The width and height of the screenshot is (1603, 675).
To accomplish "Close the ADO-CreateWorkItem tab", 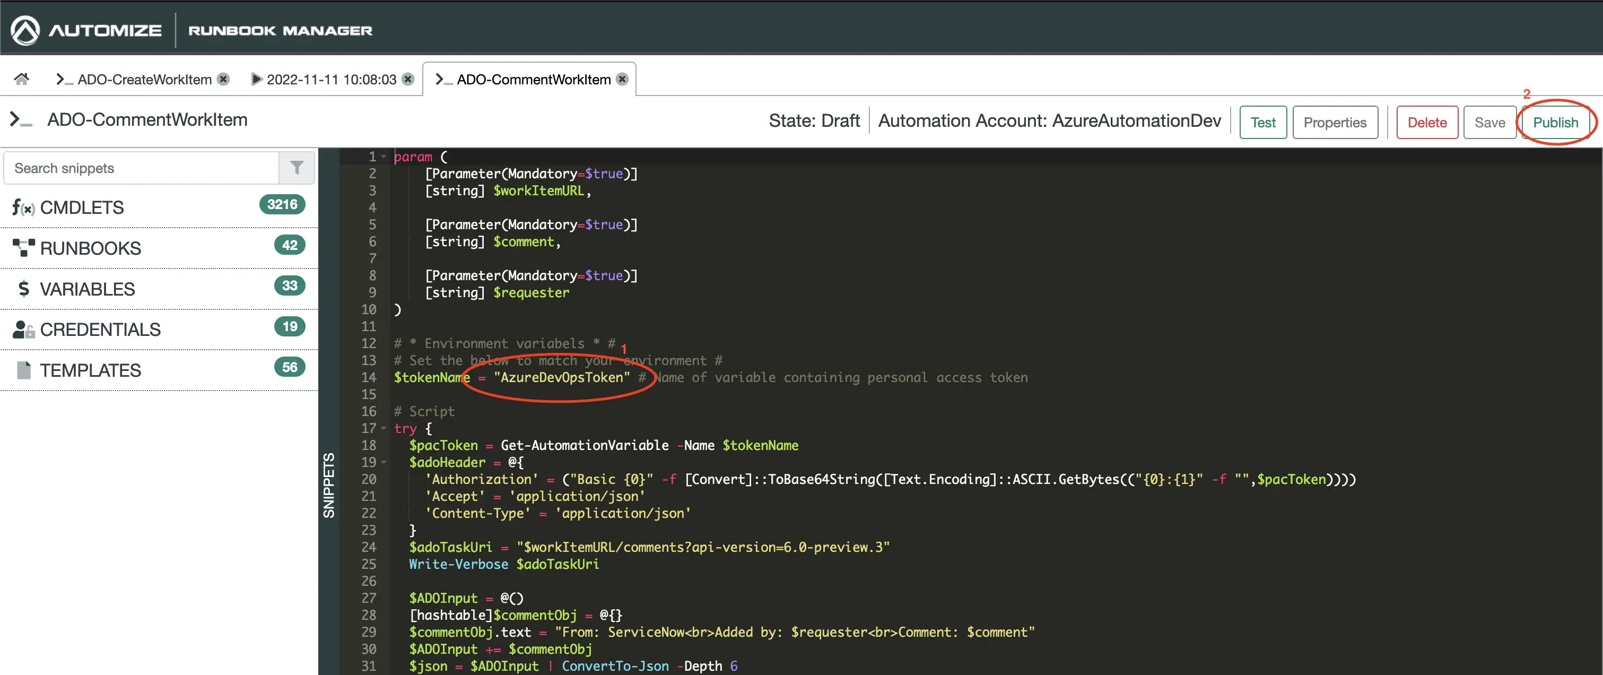I will click(x=223, y=79).
